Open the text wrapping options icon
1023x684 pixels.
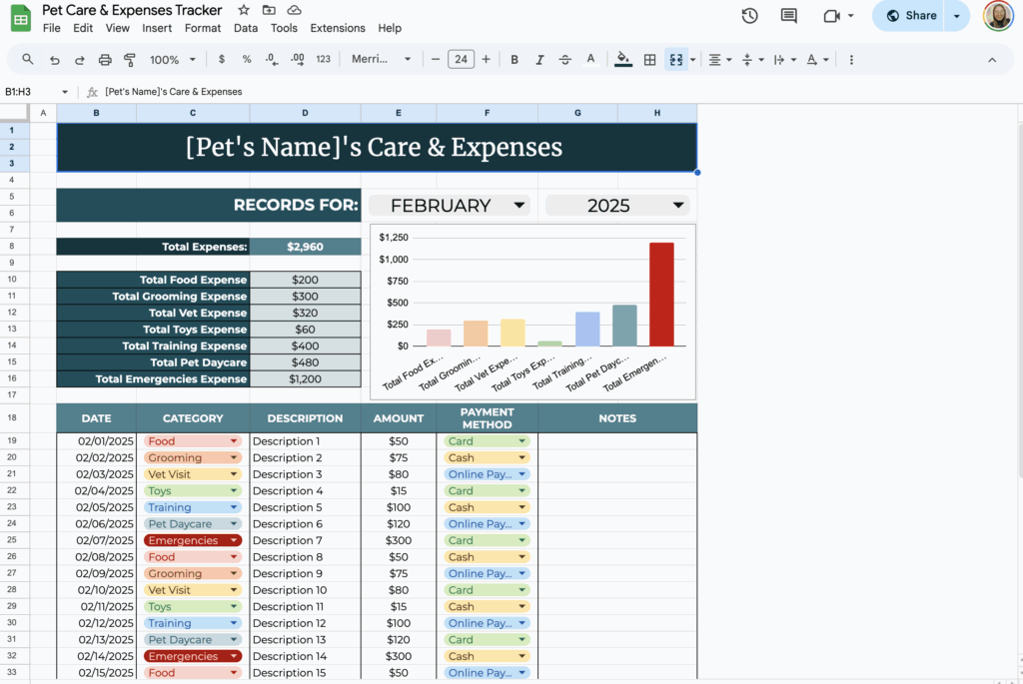tap(780, 59)
